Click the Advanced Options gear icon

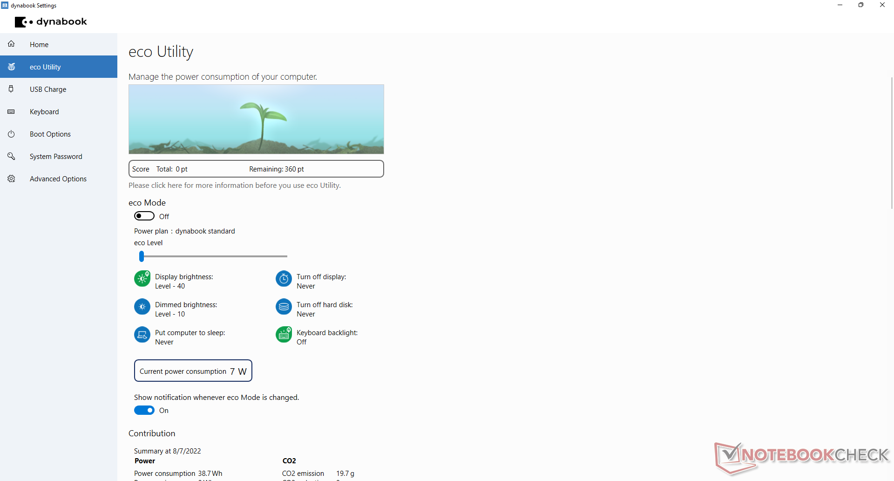point(11,179)
